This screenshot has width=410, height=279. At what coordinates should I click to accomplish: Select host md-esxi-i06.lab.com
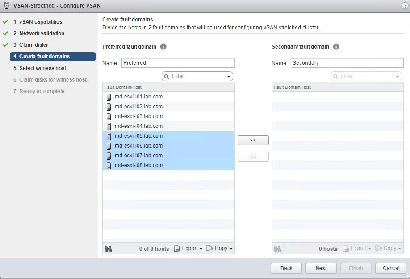tap(168, 146)
